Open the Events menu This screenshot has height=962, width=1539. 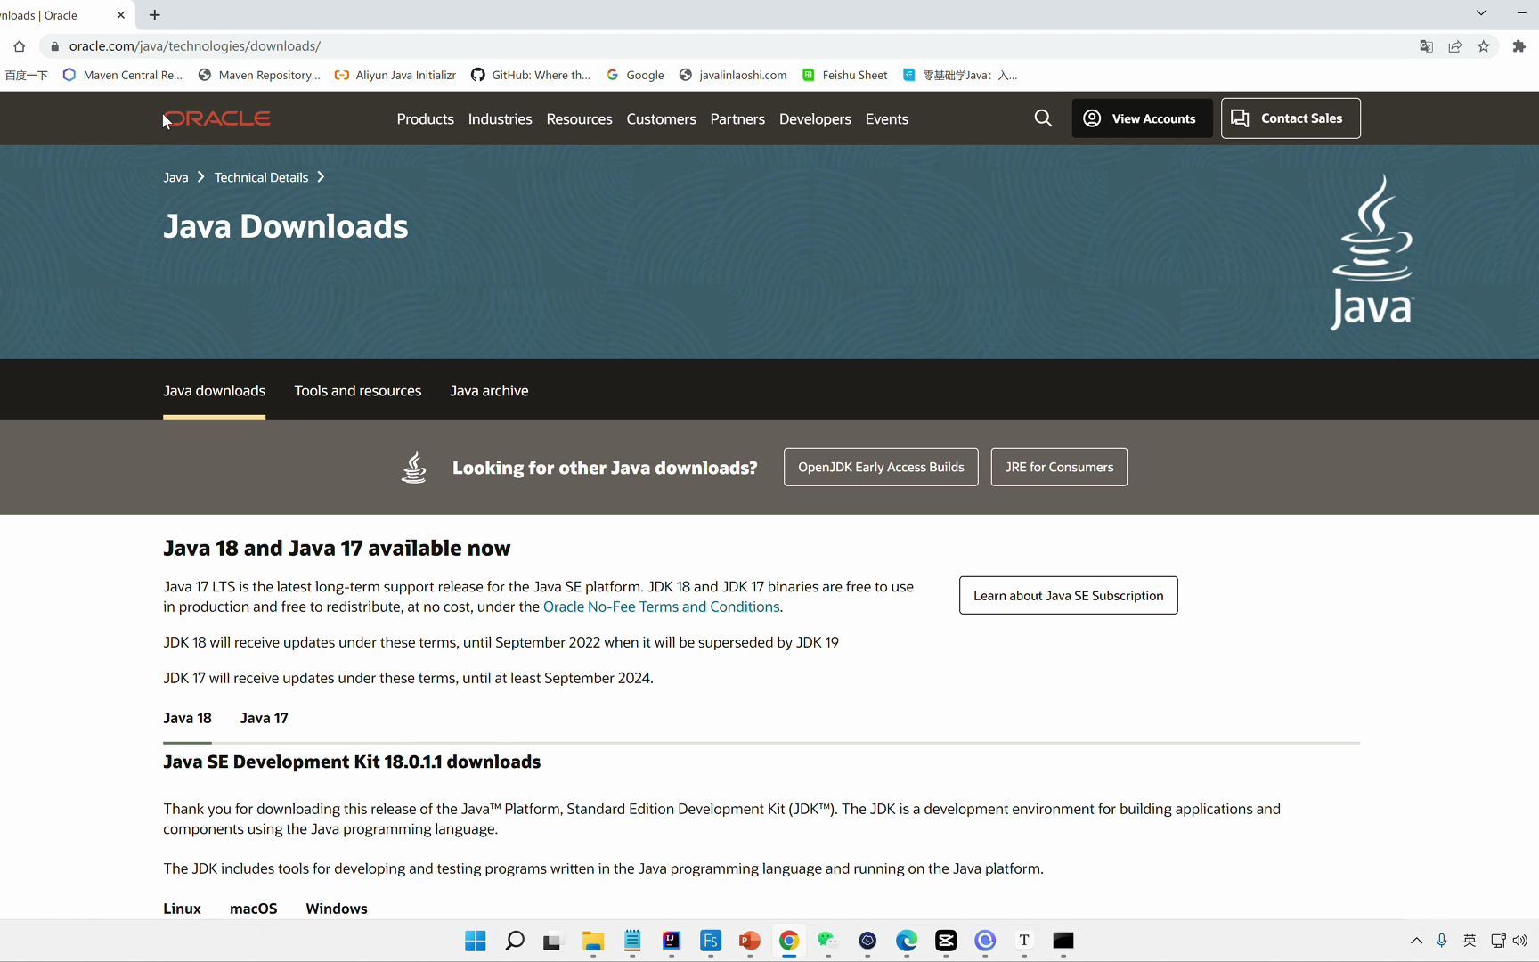coord(887,118)
